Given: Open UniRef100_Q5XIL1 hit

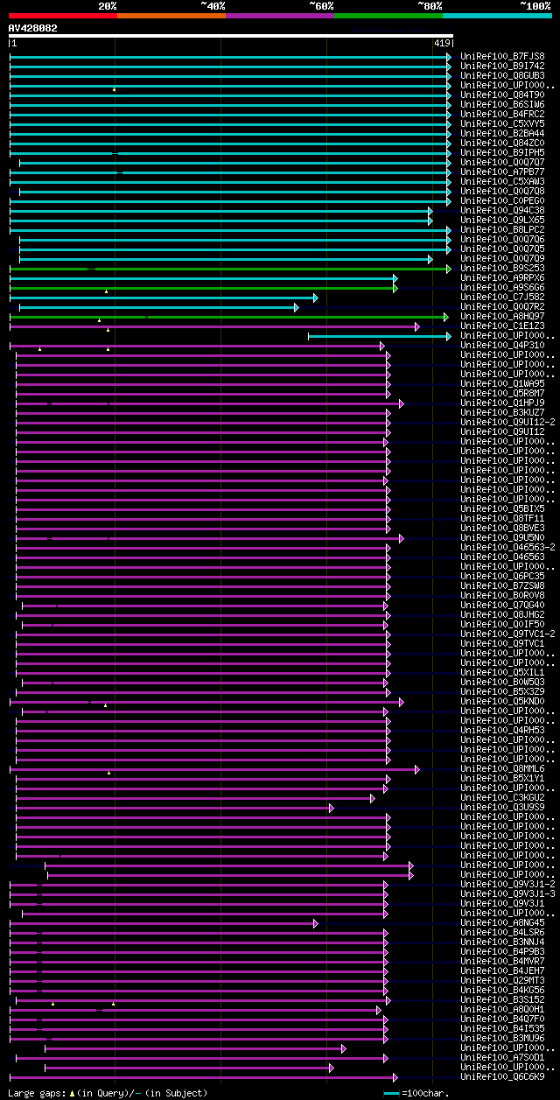Looking at the screenshot, I should tap(502, 672).
